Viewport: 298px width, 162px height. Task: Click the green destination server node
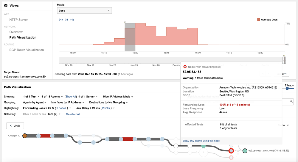point(245,151)
